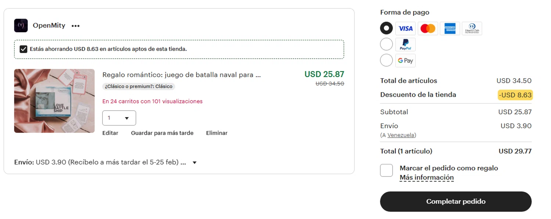Uncheck the shop savings discount checkbox

24,49
